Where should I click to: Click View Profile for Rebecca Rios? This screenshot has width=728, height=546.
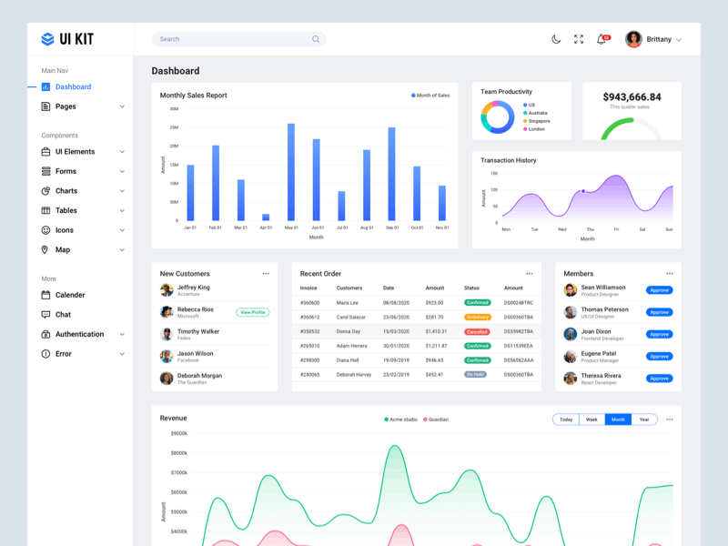pos(252,312)
